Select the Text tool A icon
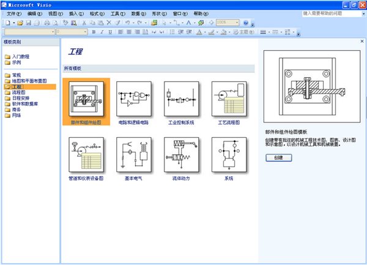 click(x=188, y=23)
